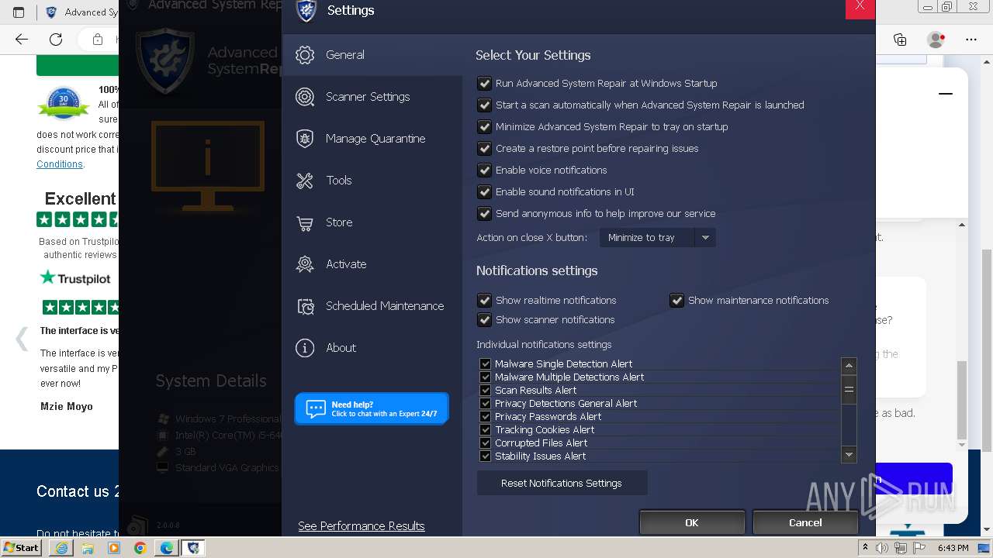Click the Tools wrench icon
The height and width of the screenshot is (558, 993).
click(305, 181)
